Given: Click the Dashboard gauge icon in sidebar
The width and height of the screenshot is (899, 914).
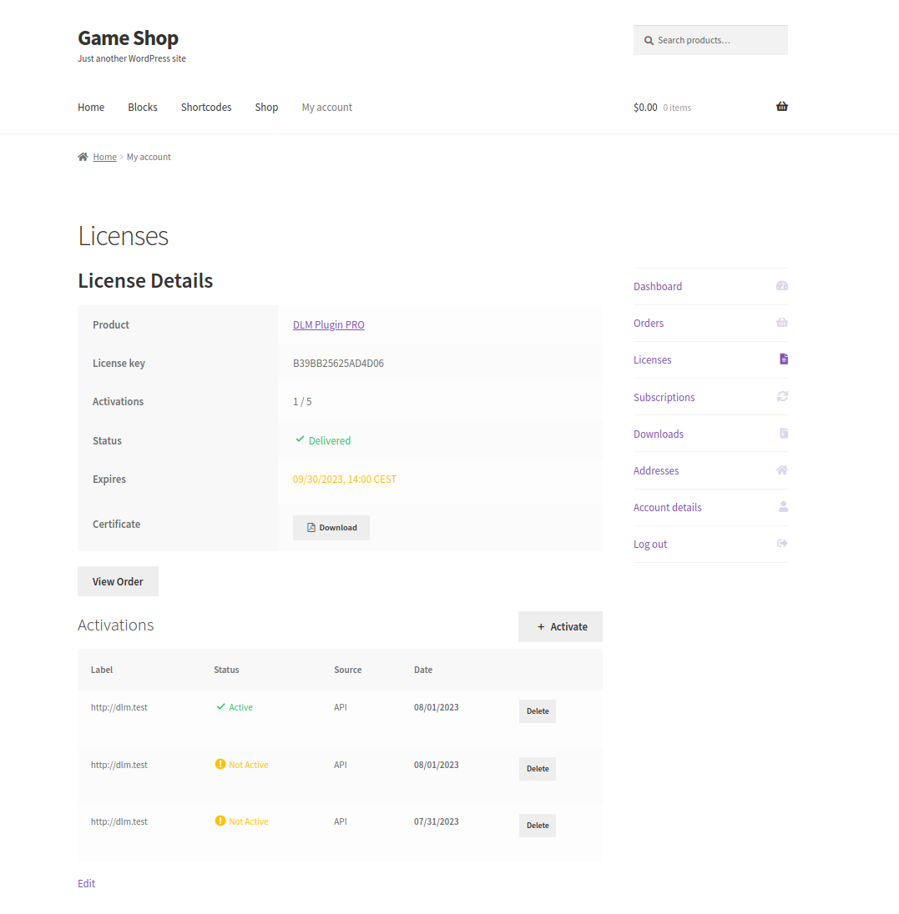Looking at the screenshot, I should (781, 286).
